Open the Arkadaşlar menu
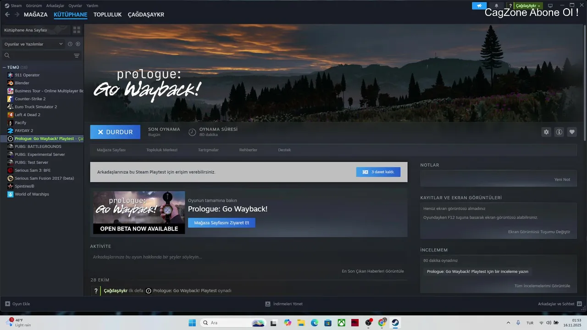Viewport: 587px width, 330px height. [55, 5]
